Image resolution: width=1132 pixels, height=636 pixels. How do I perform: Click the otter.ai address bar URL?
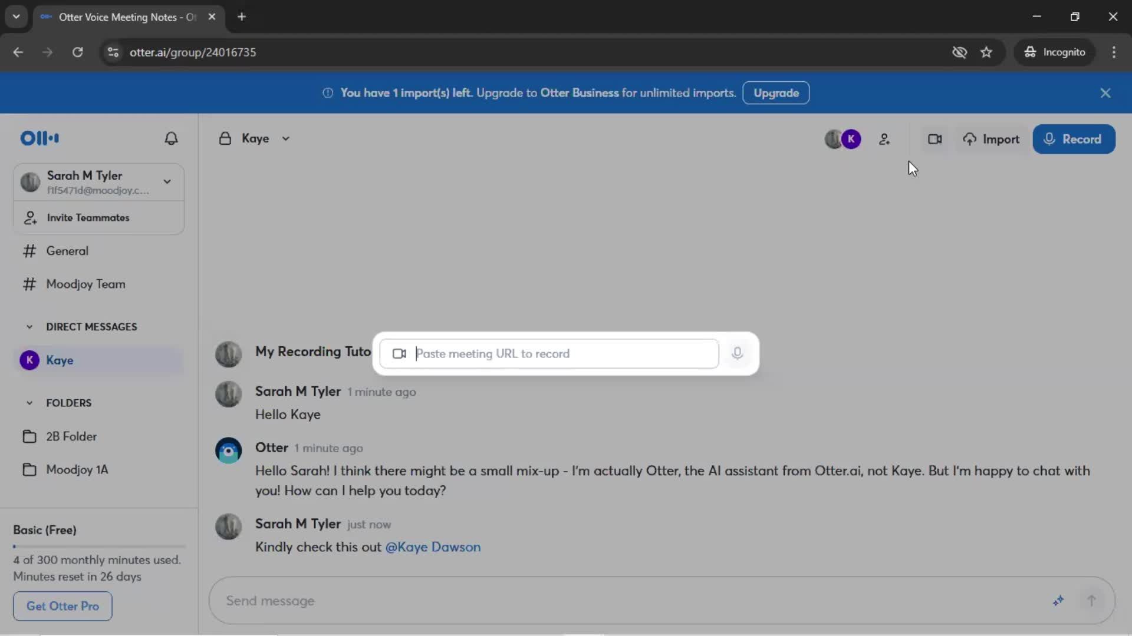[193, 52]
